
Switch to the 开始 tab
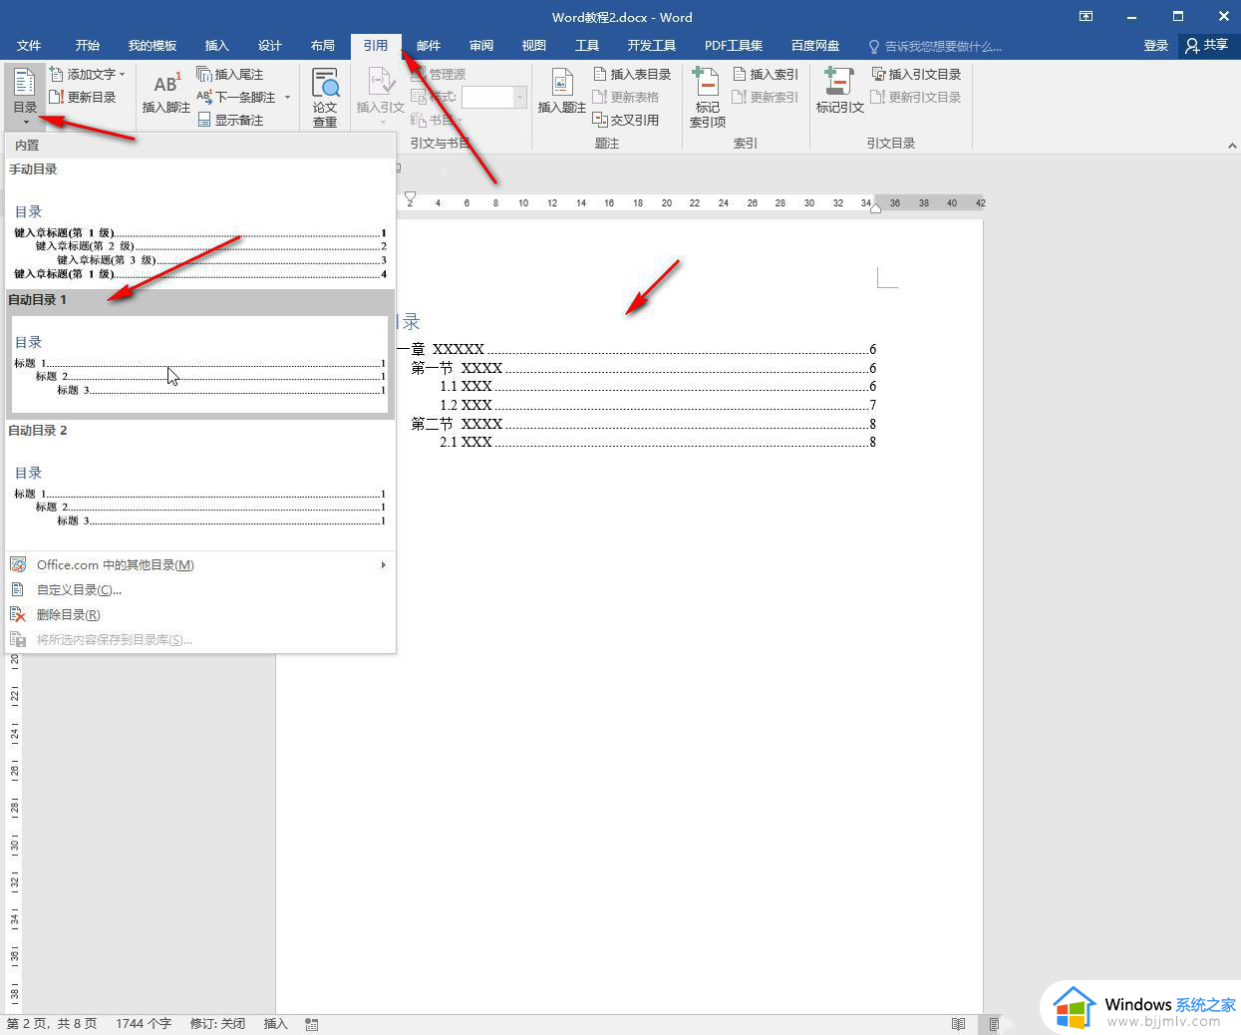87,45
